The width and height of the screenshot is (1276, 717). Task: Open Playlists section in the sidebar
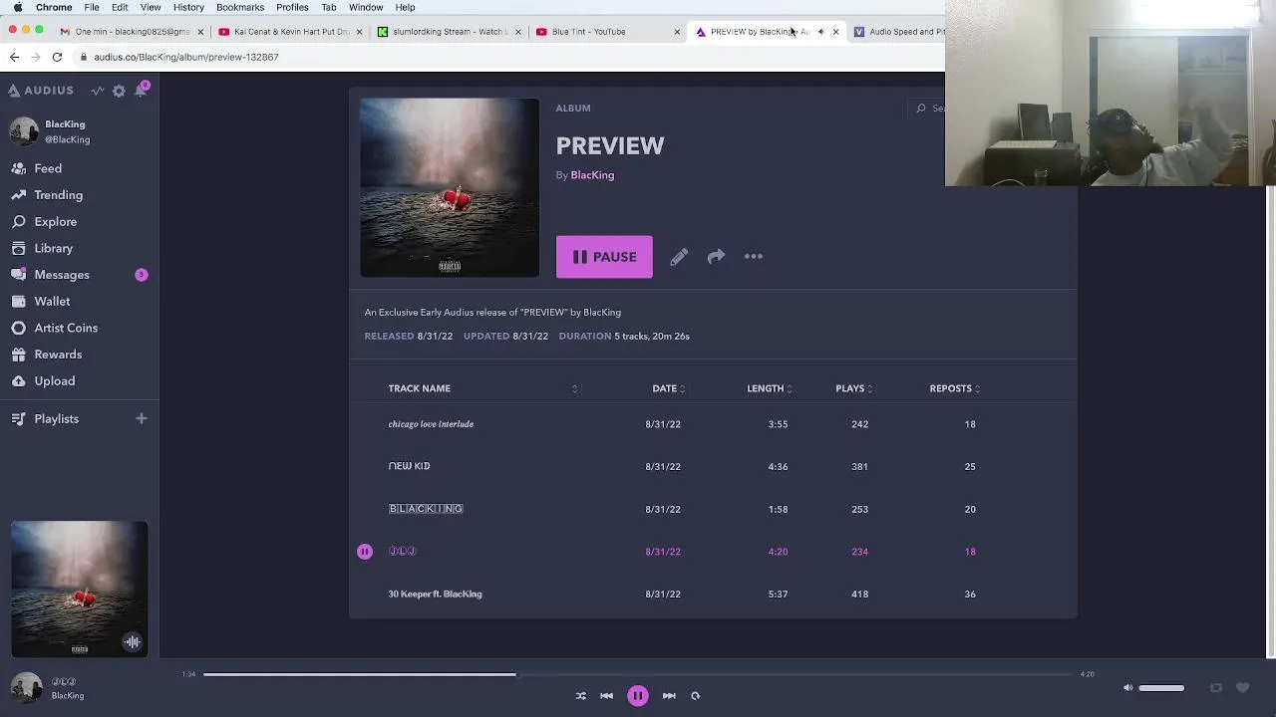tap(56, 419)
